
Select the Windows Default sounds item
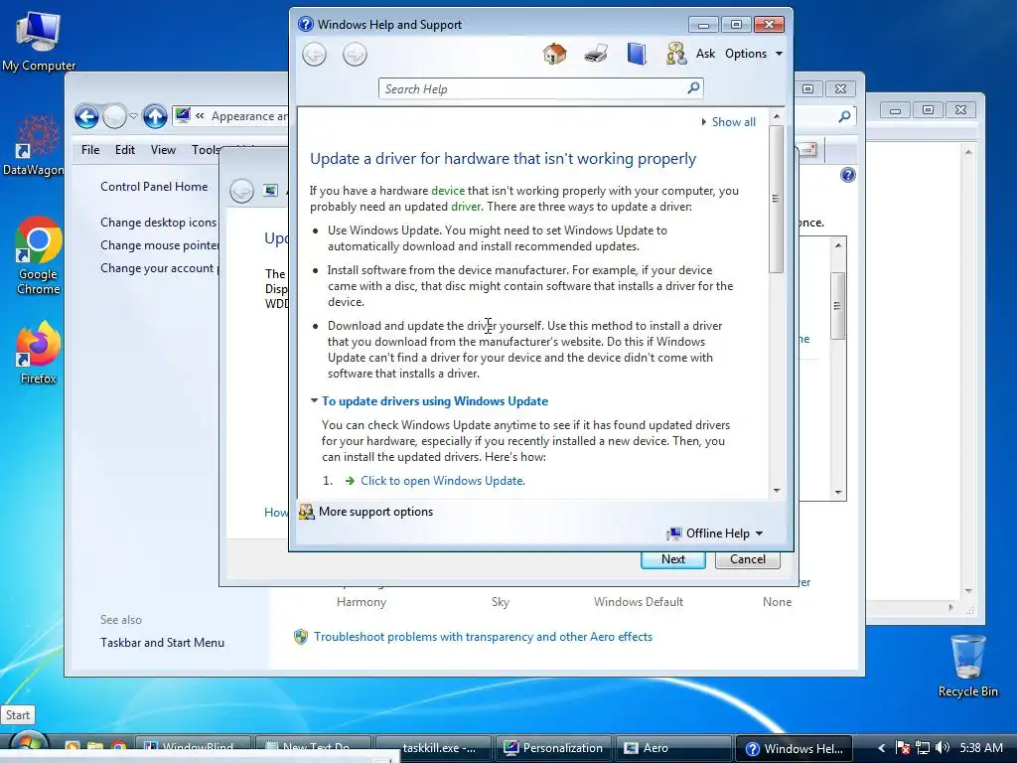[639, 602]
